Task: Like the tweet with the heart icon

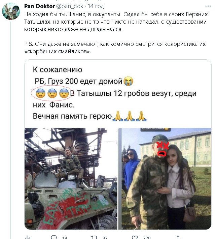Action: (135, 237)
